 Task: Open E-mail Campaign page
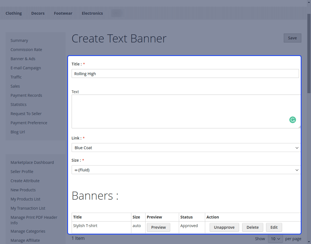(26, 68)
